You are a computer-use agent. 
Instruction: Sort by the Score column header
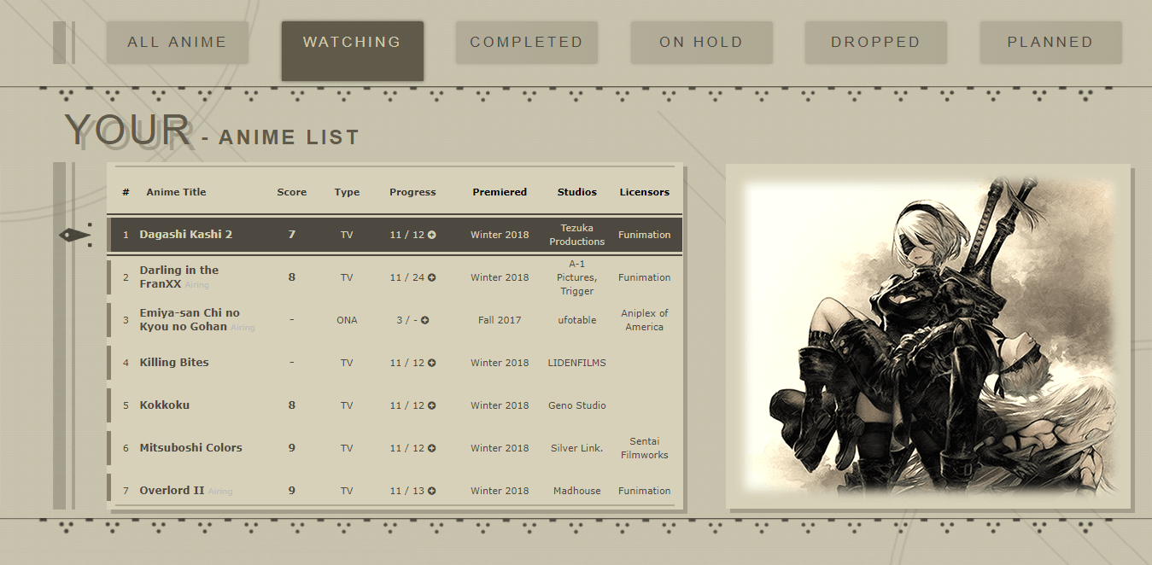pyautogui.click(x=292, y=192)
